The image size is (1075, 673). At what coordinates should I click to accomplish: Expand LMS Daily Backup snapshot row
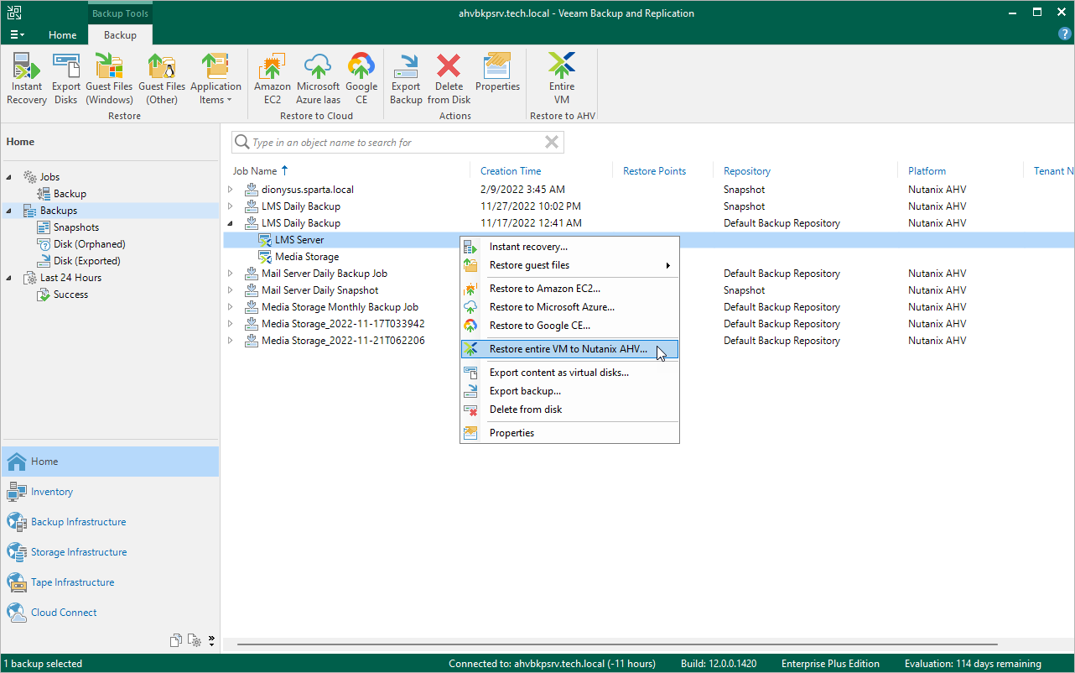click(x=231, y=206)
